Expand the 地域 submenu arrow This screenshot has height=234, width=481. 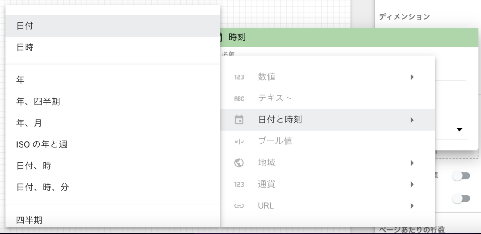pos(412,163)
